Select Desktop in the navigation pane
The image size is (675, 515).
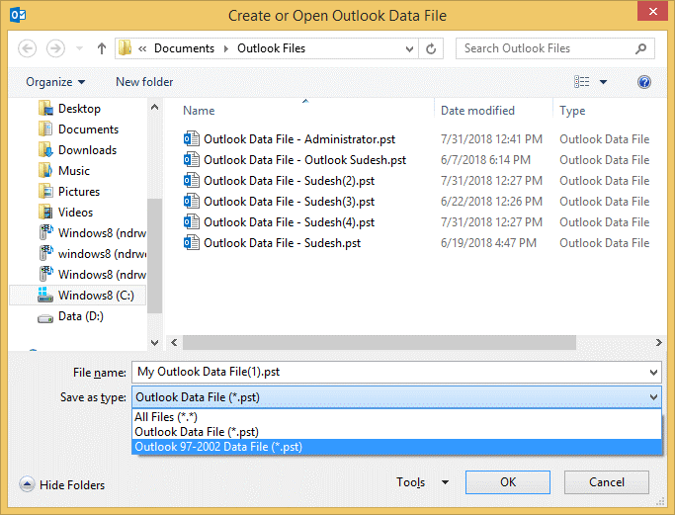click(x=79, y=109)
